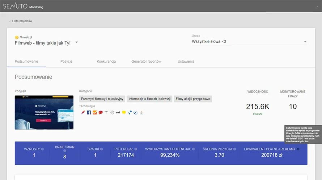This screenshot has width=322, height=180.
Task: Open the top-right account menu arrow
Action: pyautogui.click(x=316, y=6)
